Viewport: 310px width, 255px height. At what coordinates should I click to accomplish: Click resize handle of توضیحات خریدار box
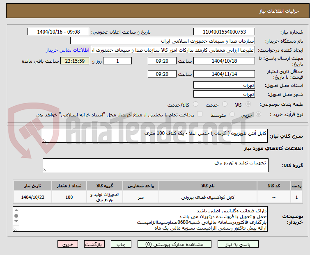15,229
